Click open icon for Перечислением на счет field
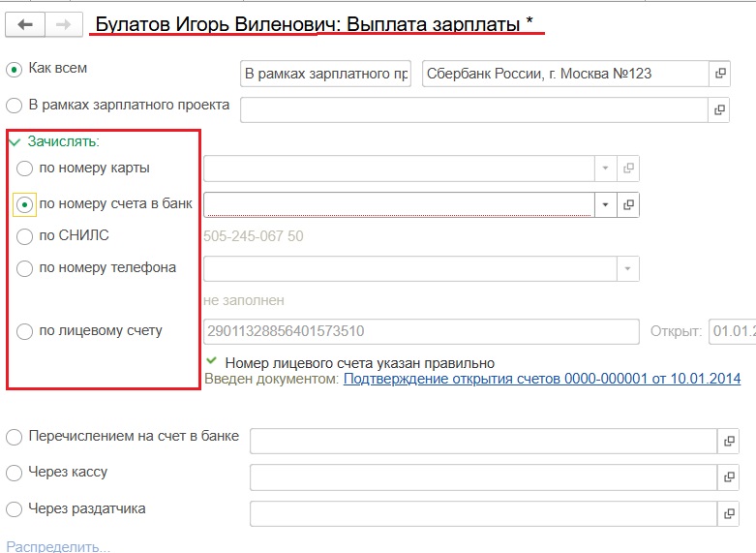Screen dimensions: 756x553 (x=729, y=442)
